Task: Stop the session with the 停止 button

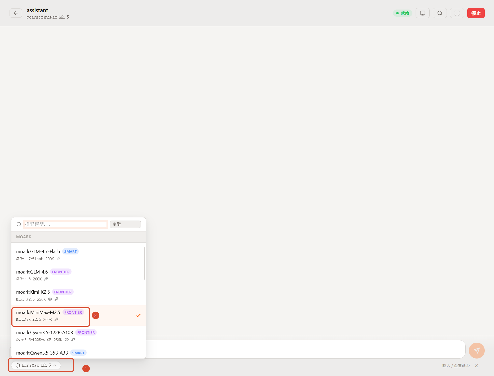Action: click(x=476, y=13)
